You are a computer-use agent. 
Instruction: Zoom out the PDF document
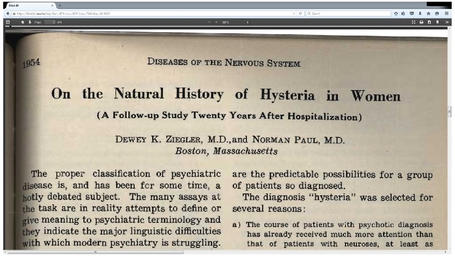click(209, 22)
